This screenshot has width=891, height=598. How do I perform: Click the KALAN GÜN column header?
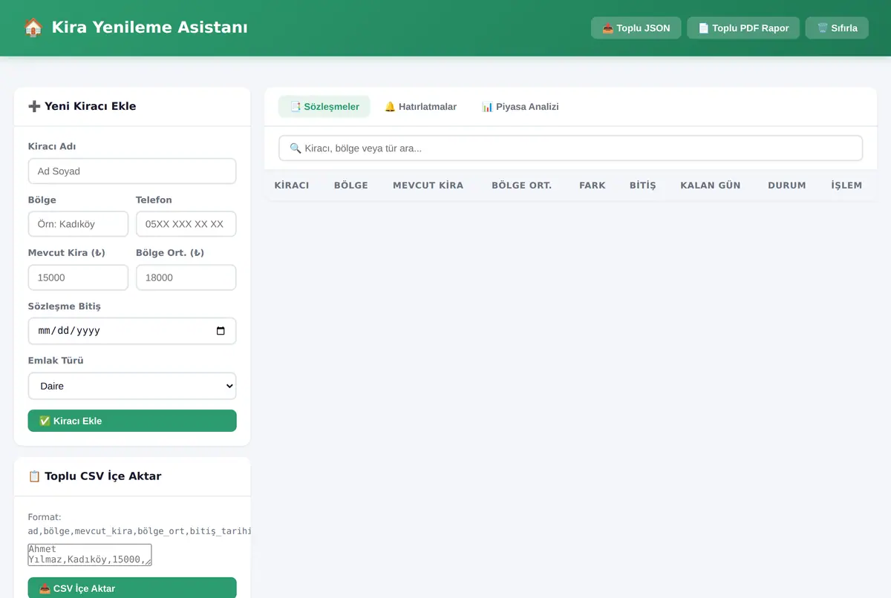click(711, 185)
